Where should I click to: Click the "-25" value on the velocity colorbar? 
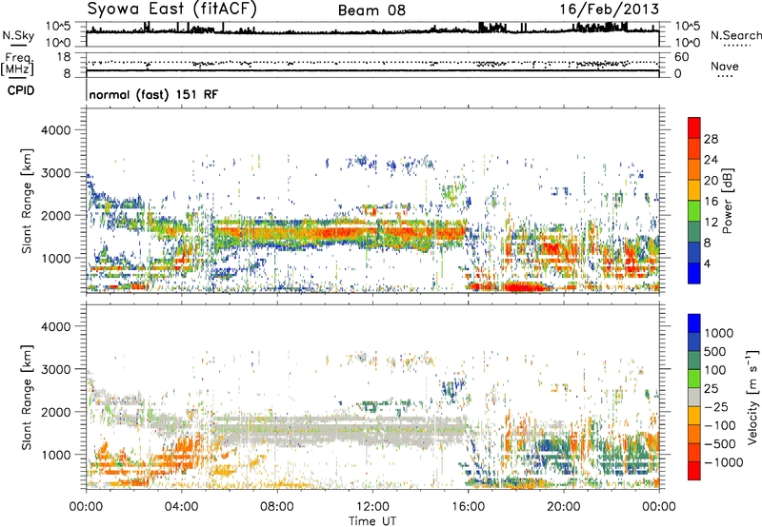pyautogui.click(x=716, y=407)
